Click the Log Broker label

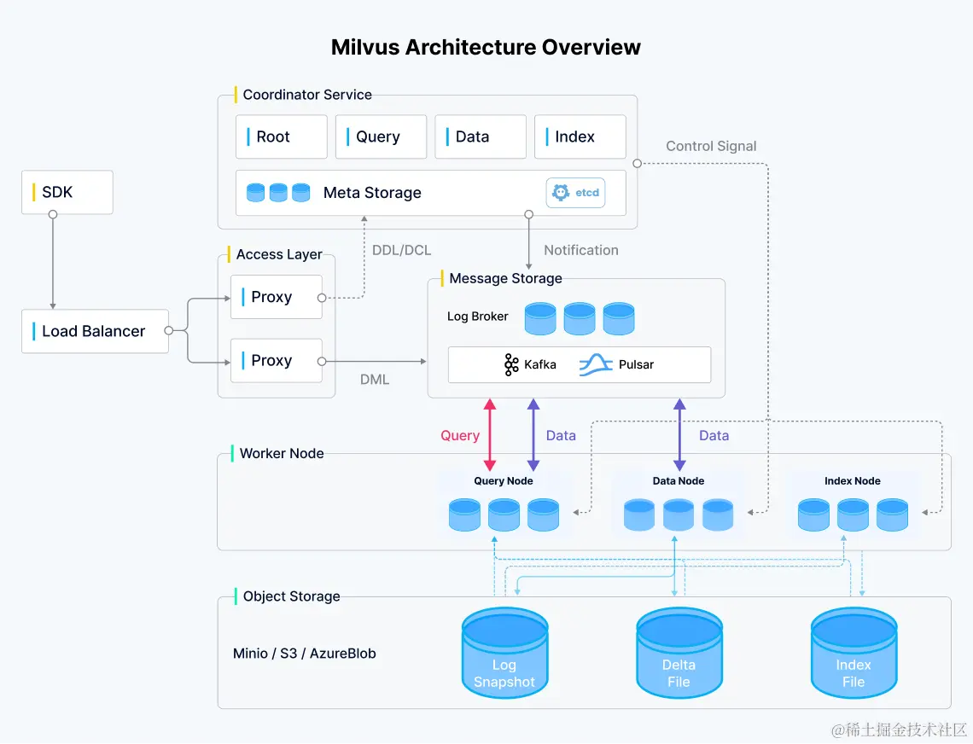pyautogui.click(x=478, y=317)
